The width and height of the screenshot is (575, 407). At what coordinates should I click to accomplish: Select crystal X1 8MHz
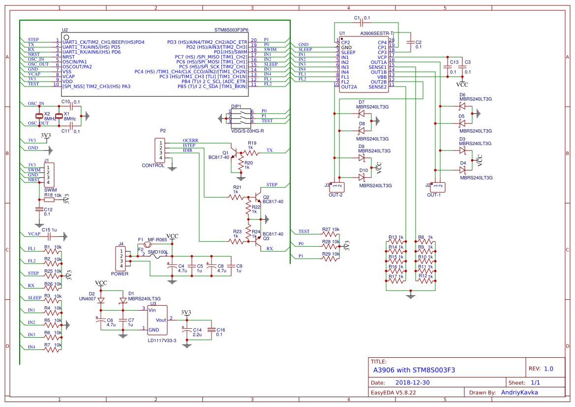tap(59, 116)
